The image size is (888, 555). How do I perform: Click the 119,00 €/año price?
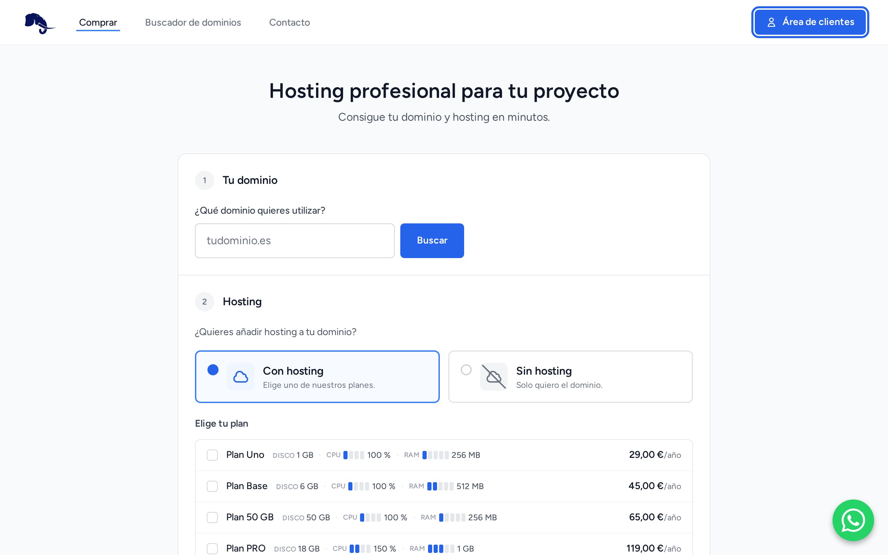click(x=654, y=548)
